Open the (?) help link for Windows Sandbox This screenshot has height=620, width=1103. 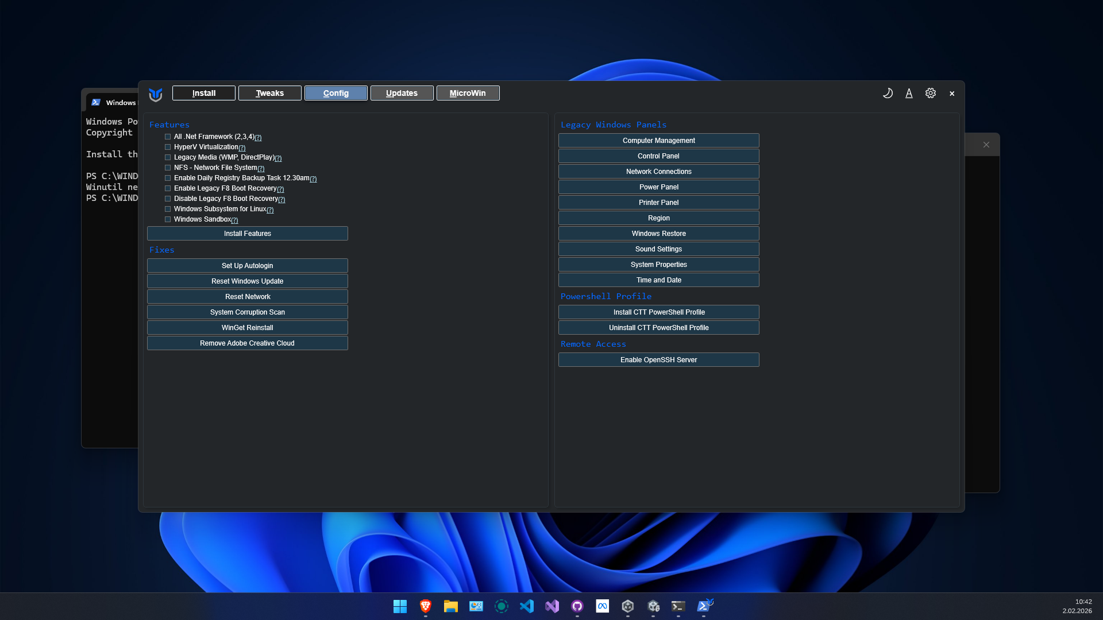(234, 220)
